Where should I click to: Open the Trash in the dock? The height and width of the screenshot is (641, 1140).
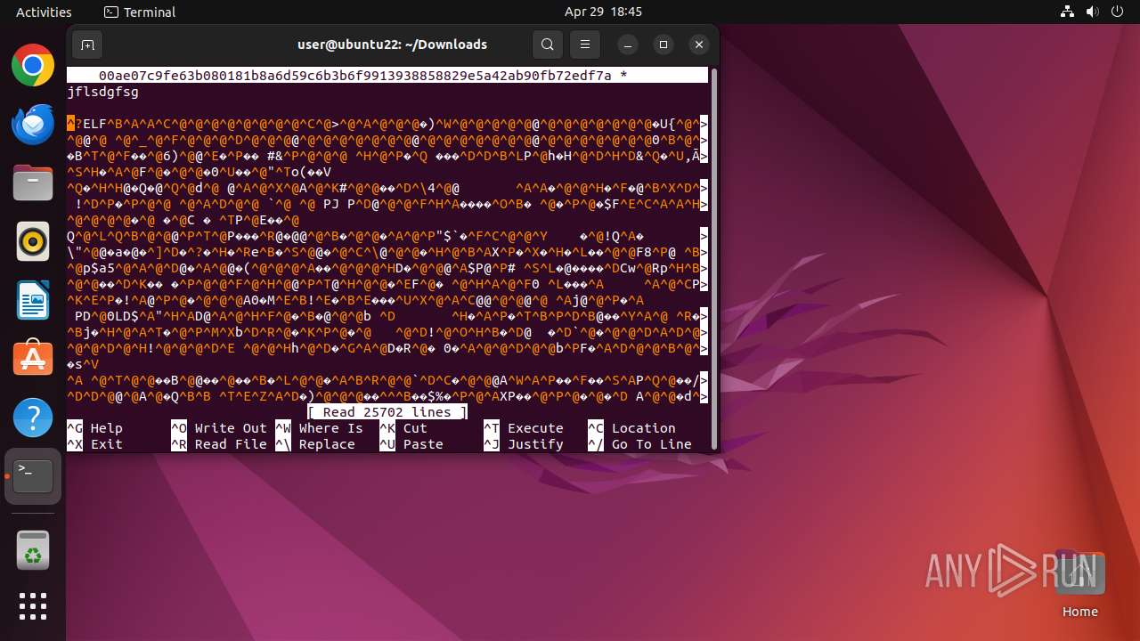(33, 549)
